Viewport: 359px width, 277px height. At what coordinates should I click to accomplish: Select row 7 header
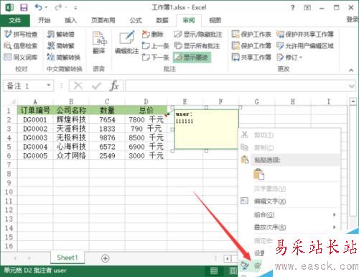[9, 165]
